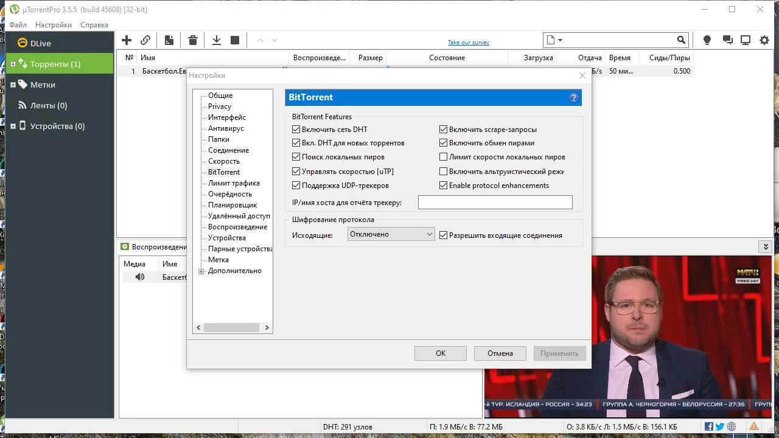Select Планировщик in the settings tree

click(x=232, y=205)
